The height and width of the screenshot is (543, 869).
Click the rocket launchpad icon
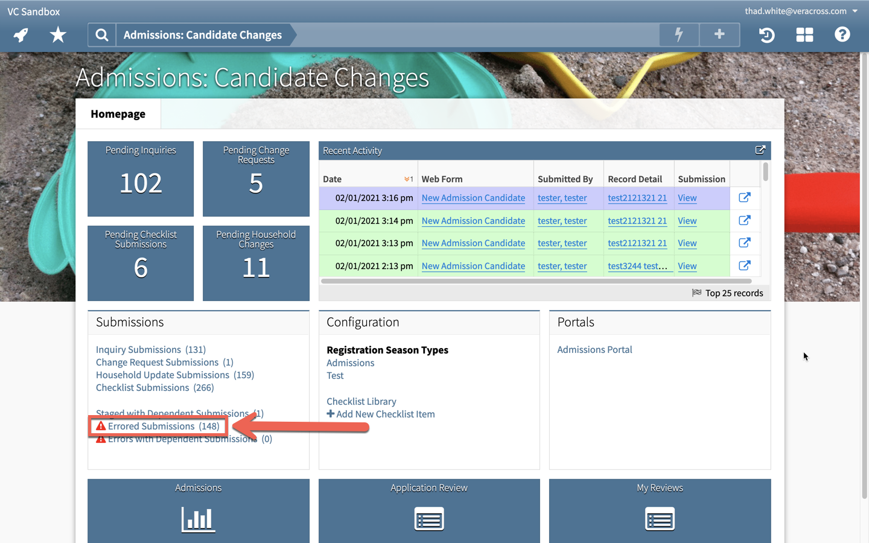pyautogui.click(x=21, y=35)
